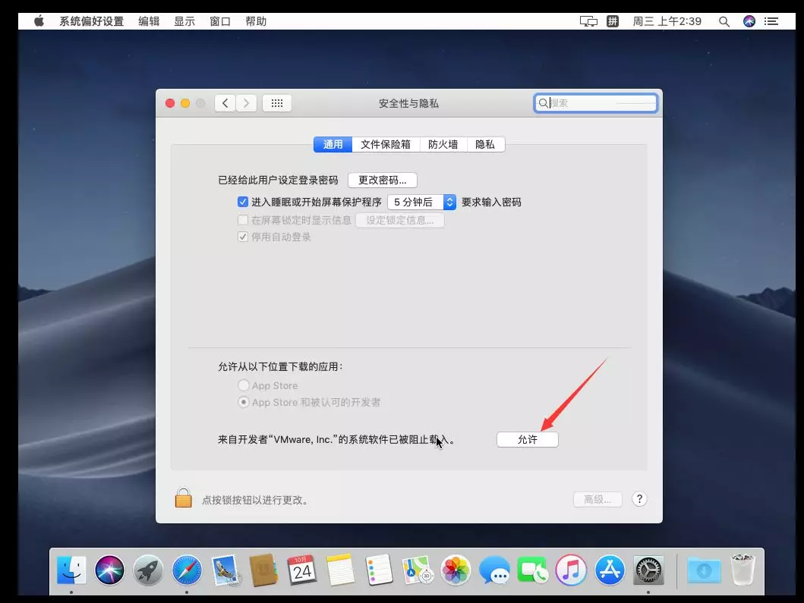Viewport: 804px width, 603px height.
Task: Open Calendar in the Dock
Action: [x=302, y=570]
